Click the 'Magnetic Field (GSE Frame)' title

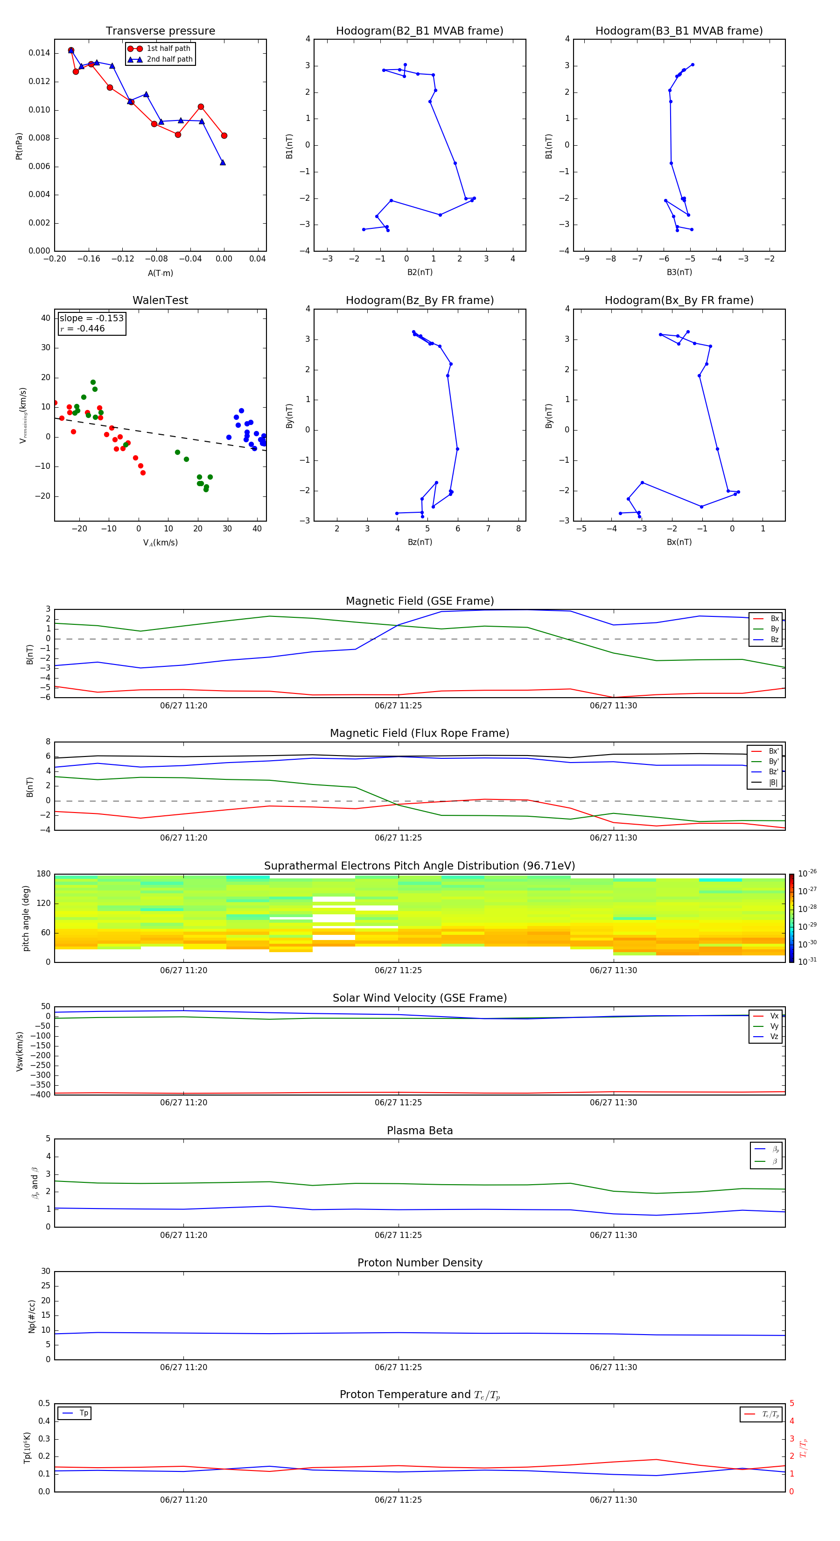pyautogui.click(x=420, y=601)
